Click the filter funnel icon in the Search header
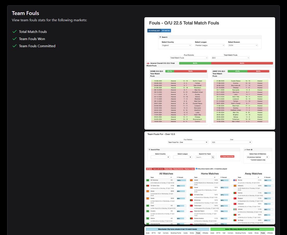Screen dimensions: 287x235 pos(160,37)
